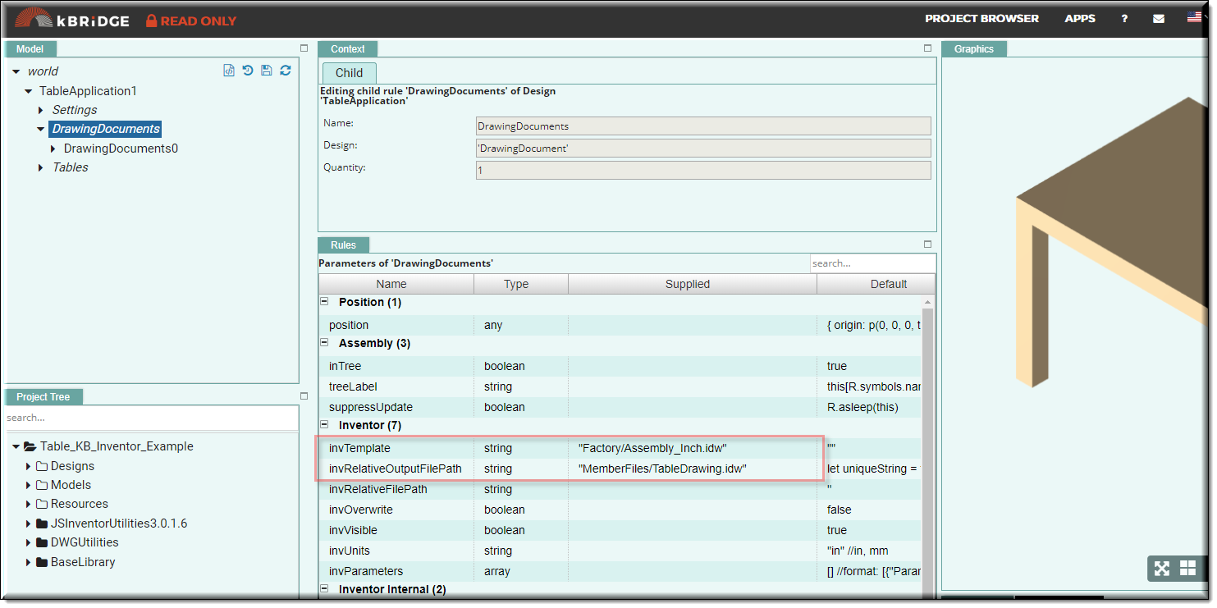Viewport: 1217px width, 608px height.
Task: Select the invVisible parameter name
Action: 353,530
